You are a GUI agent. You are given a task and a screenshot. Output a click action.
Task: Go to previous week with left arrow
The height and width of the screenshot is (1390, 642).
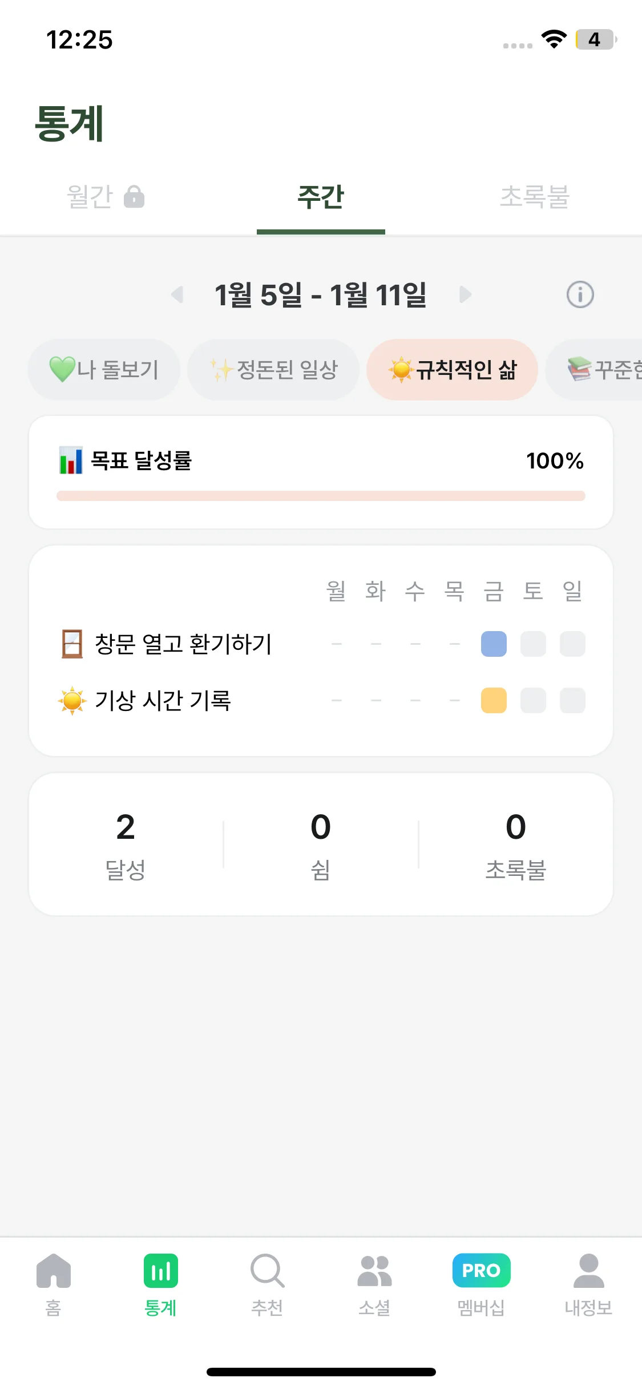[x=177, y=295]
